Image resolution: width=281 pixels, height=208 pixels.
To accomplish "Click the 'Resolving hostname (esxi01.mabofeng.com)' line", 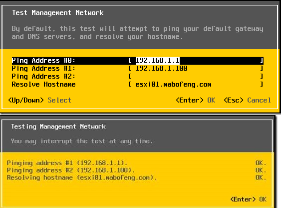I will (82, 178).
